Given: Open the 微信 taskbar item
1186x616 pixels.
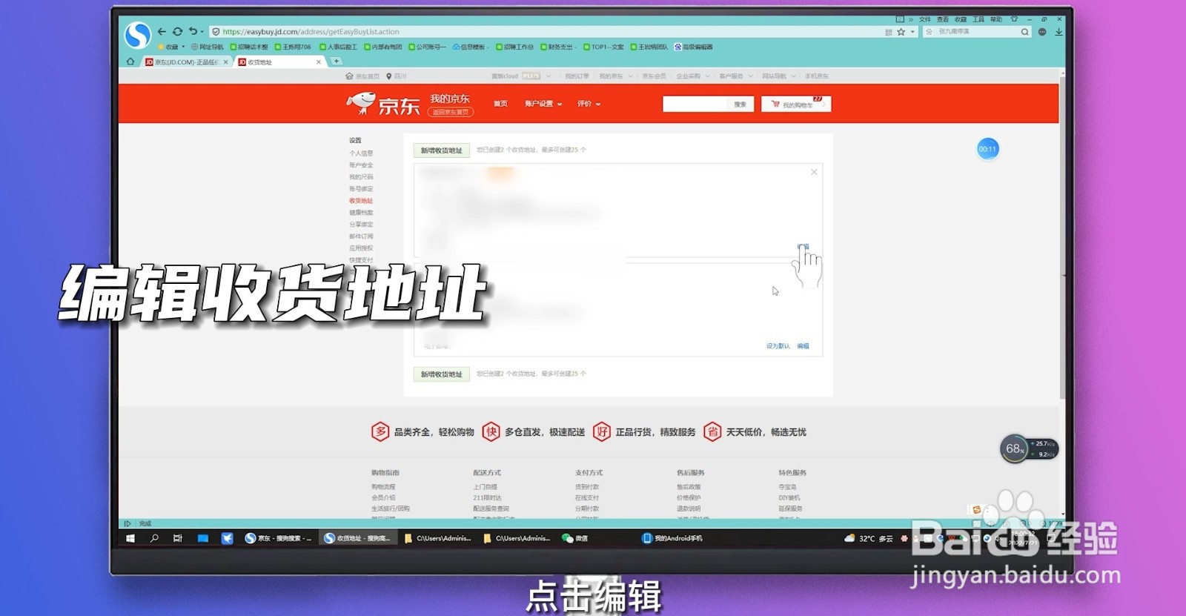Looking at the screenshot, I should [x=575, y=538].
